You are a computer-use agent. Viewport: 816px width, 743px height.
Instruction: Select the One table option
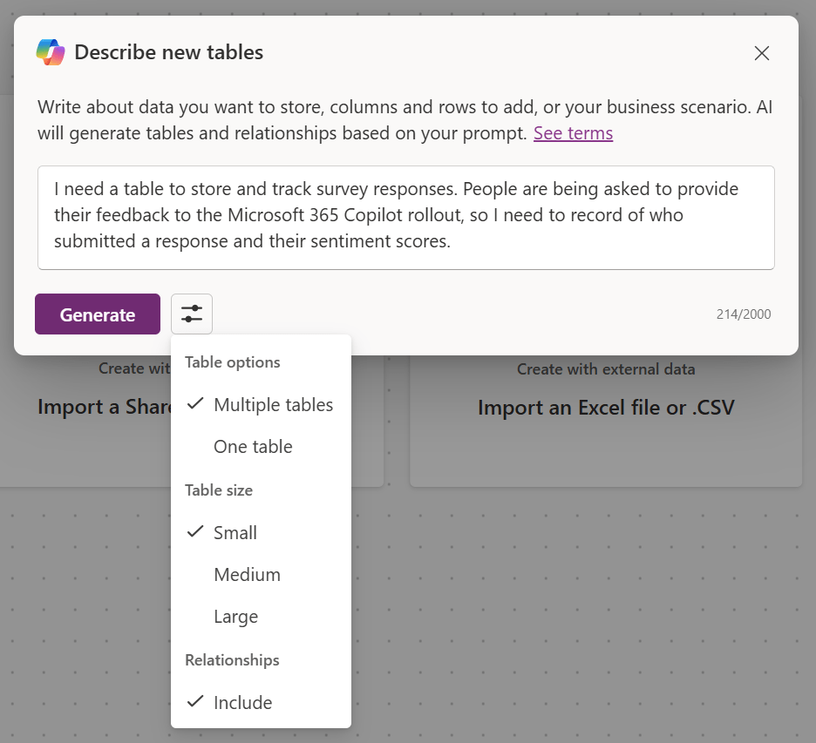(252, 446)
